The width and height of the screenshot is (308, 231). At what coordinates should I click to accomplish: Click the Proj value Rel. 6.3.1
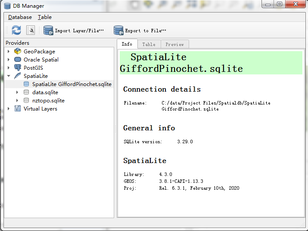pyautogui.click(x=199, y=188)
